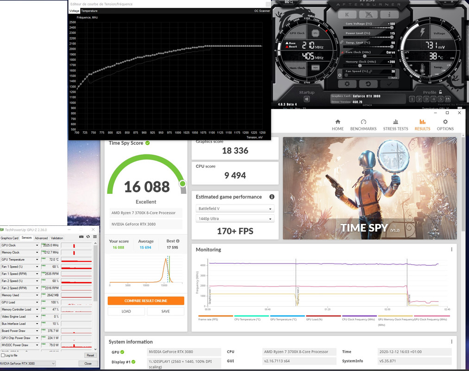Open Afterburner settings gear button
Screen dimensions: 469x371
[x=347, y=84]
